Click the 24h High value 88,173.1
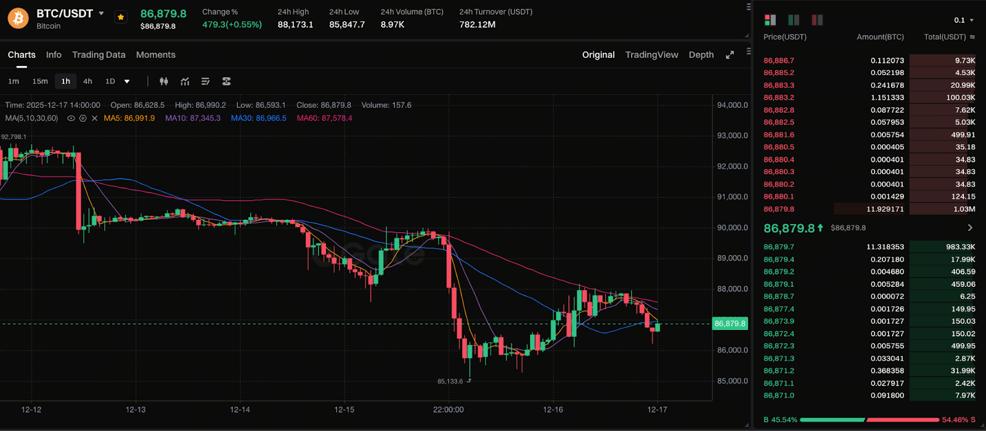The image size is (986, 431). 295,25
